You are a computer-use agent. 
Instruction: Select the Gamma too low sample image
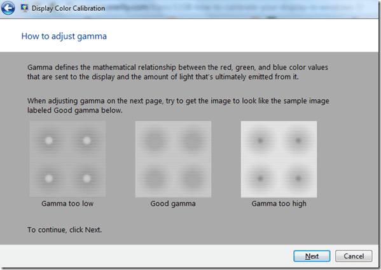[67, 159]
